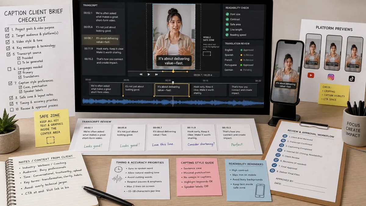Image resolution: width=366 pixels, height=206 pixels.
Task: Select the timeline block "We're often asked"
Action: point(105,90)
